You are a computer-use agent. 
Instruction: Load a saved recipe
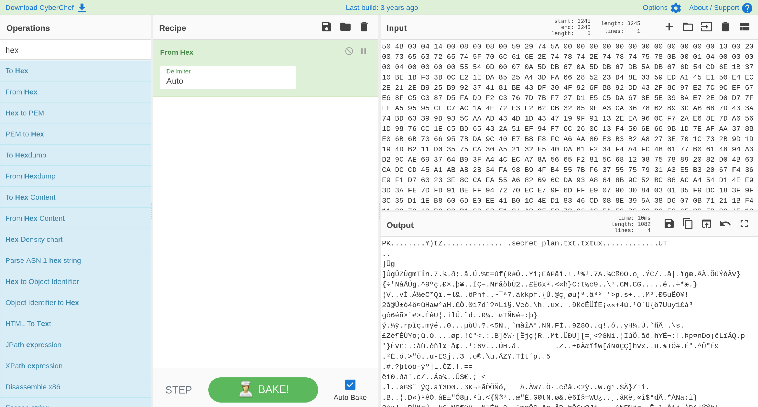345,27
